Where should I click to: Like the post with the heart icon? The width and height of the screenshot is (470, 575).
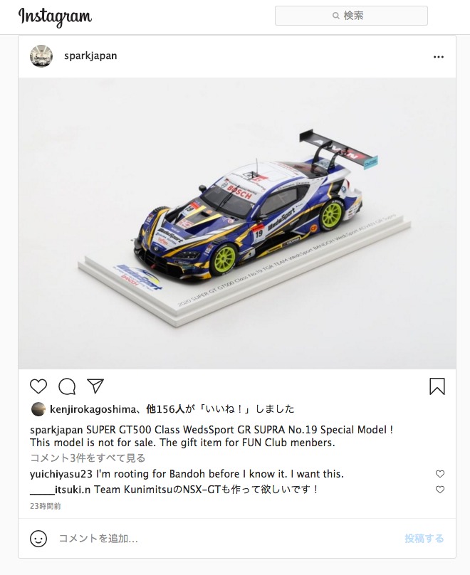click(x=38, y=386)
